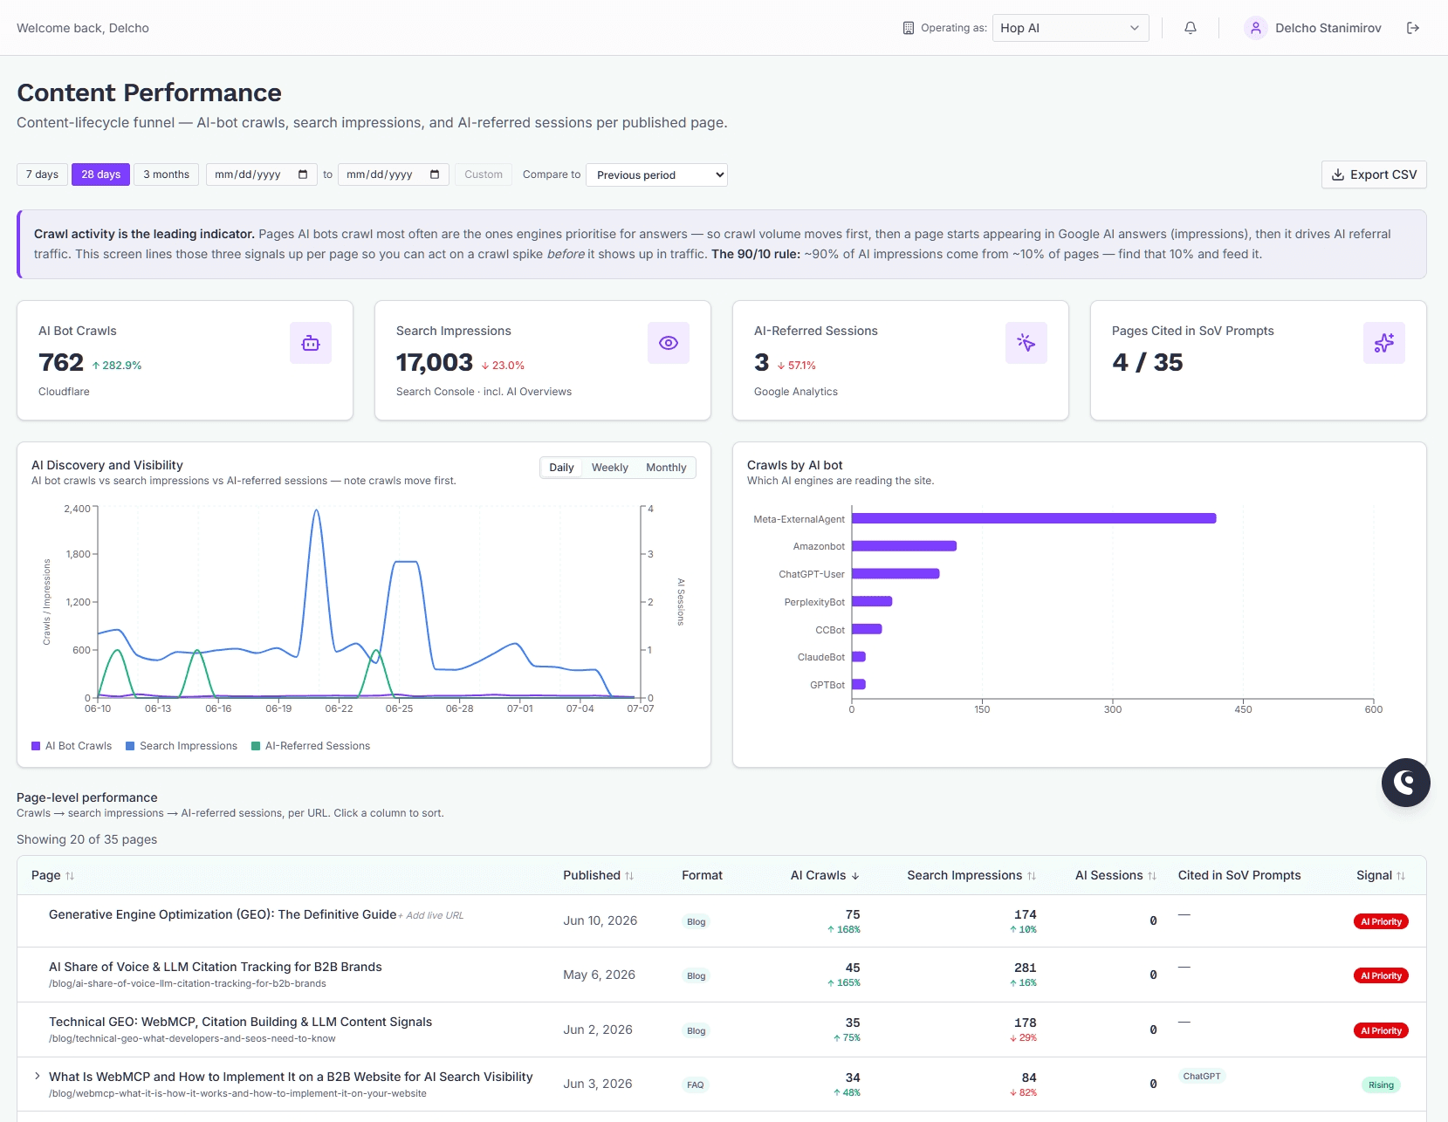Click the Export CSV button

(1374, 174)
